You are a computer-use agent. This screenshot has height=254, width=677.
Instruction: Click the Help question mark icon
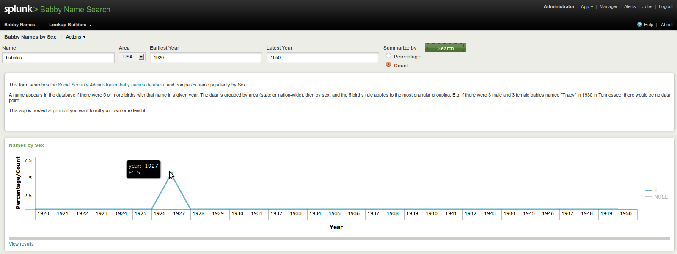pyautogui.click(x=639, y=25)
